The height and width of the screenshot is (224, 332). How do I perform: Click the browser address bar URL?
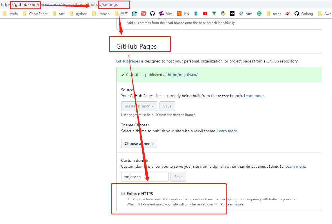point(59,5)
